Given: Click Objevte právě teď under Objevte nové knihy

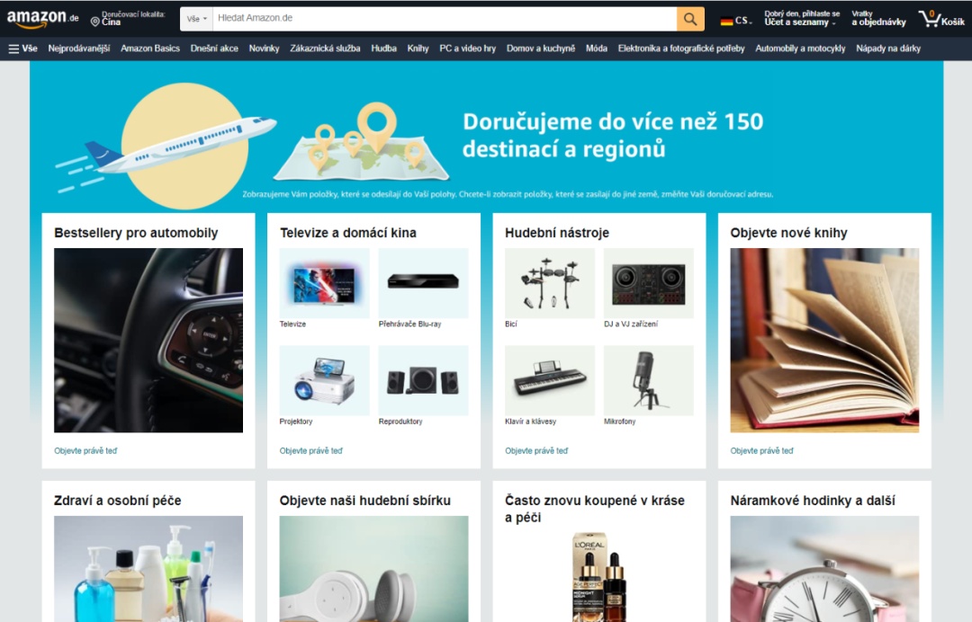Looking at the screenshot, I should point(762,450).
